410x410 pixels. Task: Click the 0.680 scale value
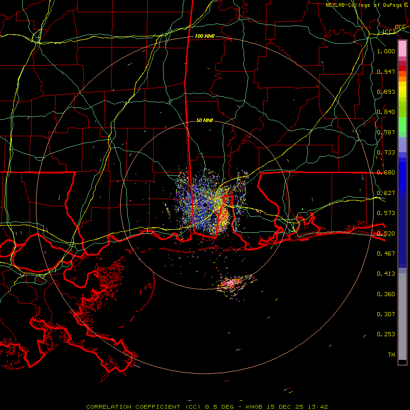pyautogui.click(x=386, y=172)
